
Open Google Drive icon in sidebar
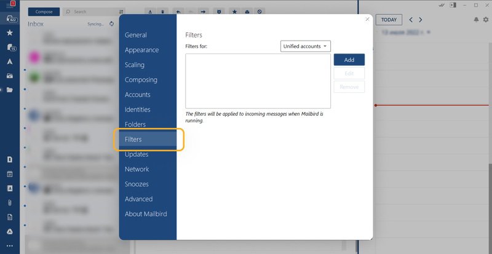click(x=10, y=231)
